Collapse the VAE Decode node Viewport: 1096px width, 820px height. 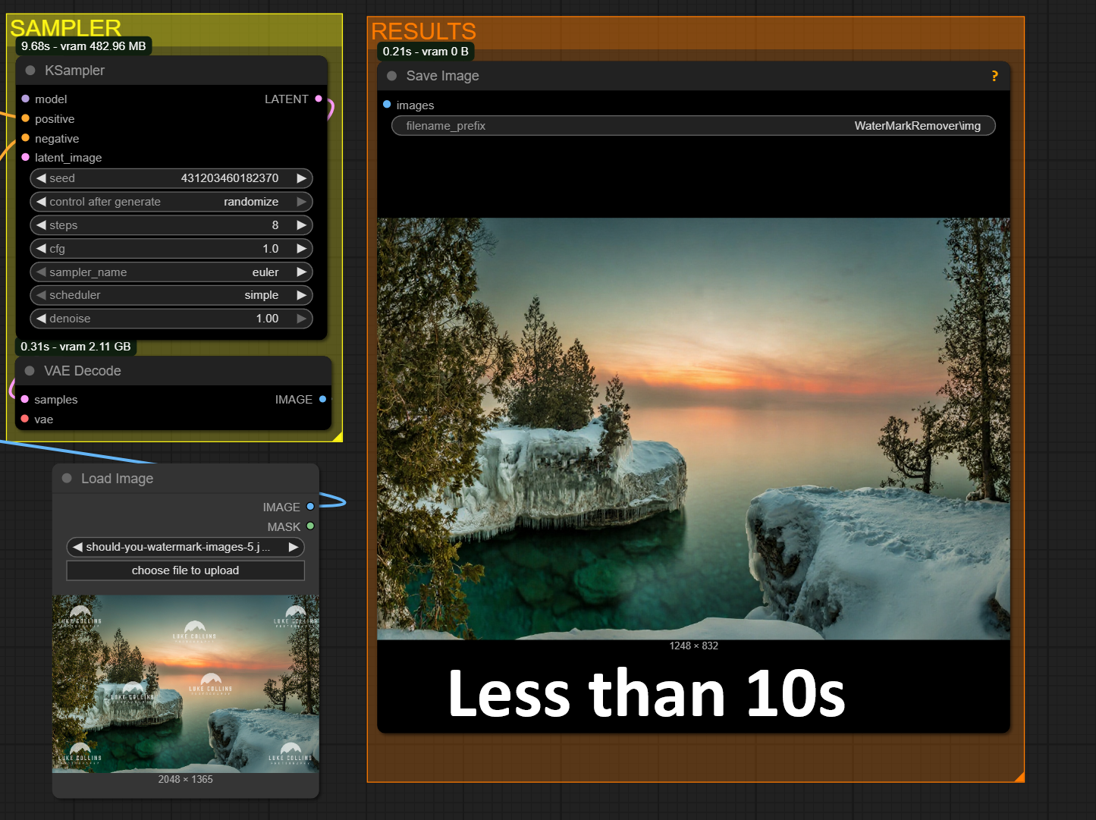[x=30, y=371]
